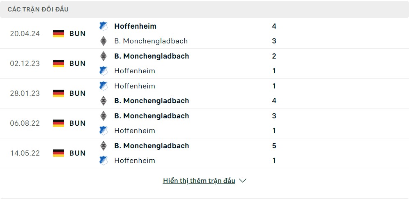Screen dimensions: 409x199
Task: Click German flag beside 20.04.24 date
Action: [x=59, y=34]
